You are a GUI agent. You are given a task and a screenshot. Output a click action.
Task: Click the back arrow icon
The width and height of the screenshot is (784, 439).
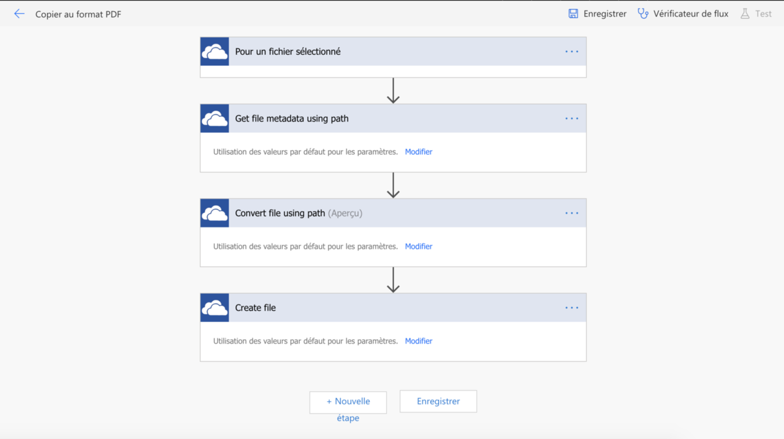19,14
